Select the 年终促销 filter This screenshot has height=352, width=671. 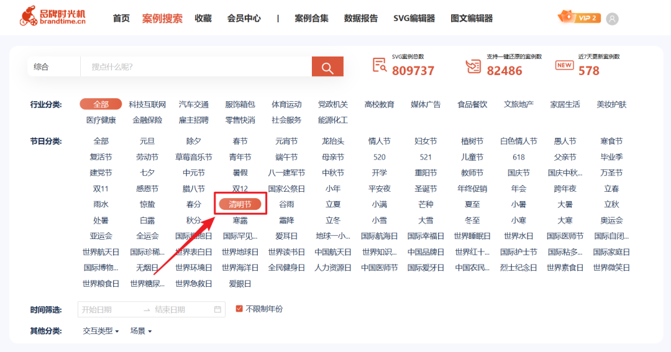472,189
